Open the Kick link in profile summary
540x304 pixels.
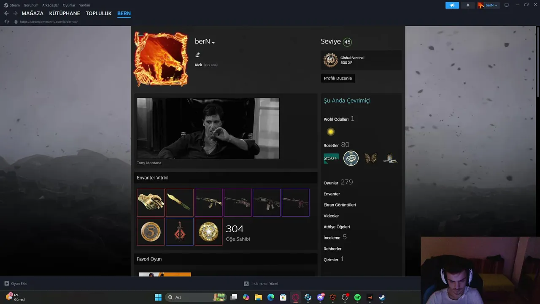pos(198,65)
